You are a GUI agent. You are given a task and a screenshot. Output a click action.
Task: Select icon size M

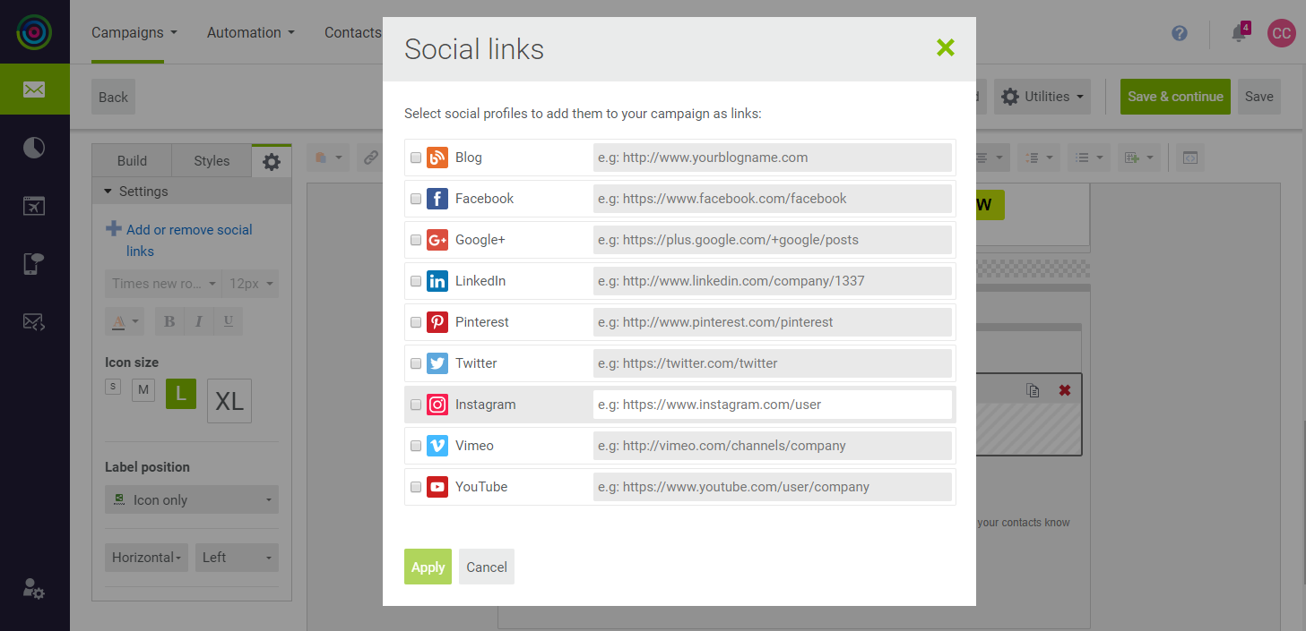[x=143, y=390]
